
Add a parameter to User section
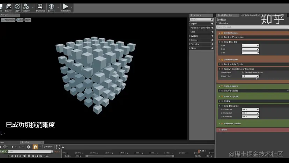coord(212,32)
